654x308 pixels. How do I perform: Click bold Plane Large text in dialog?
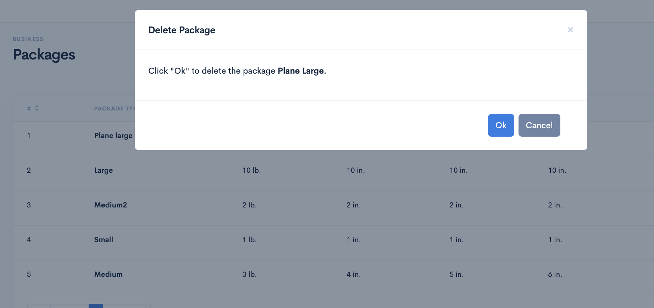(x=302, y=71)
